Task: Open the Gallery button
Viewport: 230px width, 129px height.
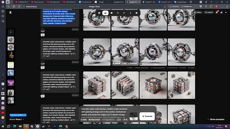Action: [x=198, y=12]
